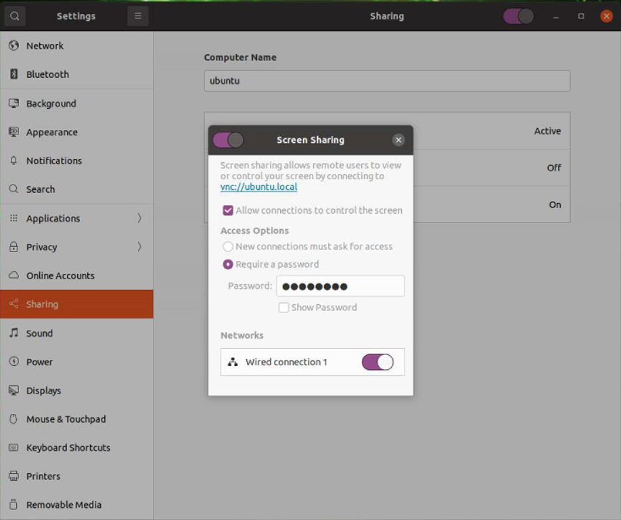Expand the Privacy submenu chevron
The image size is (621, 520).
pyautogui.click(x=139, y=247)
